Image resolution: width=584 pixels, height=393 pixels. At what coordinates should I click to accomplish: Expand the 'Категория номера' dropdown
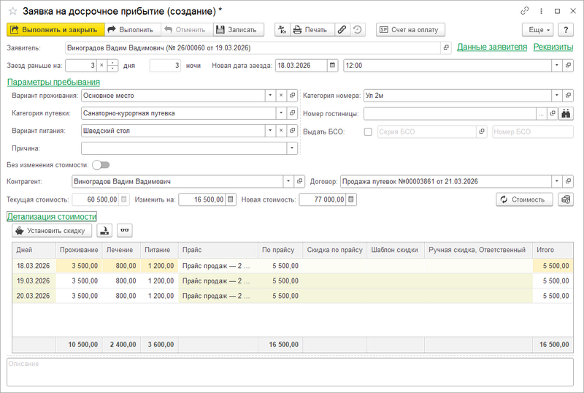coord(558,95)
